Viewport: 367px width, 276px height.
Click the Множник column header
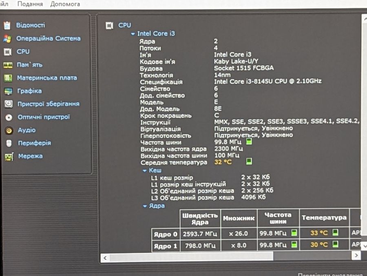coord(239,218)
